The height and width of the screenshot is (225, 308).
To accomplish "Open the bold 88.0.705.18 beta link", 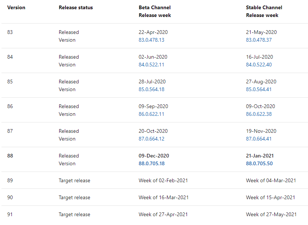I will [x=152, y=163].
